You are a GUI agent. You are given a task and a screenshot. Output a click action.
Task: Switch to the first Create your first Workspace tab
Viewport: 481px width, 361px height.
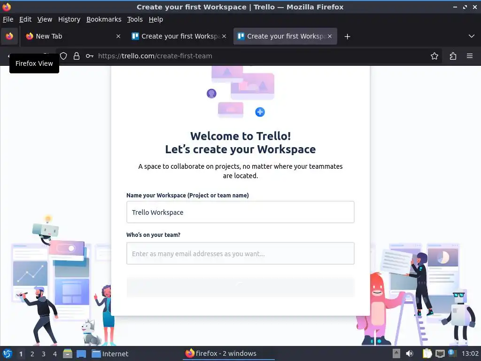coord(179,36)
